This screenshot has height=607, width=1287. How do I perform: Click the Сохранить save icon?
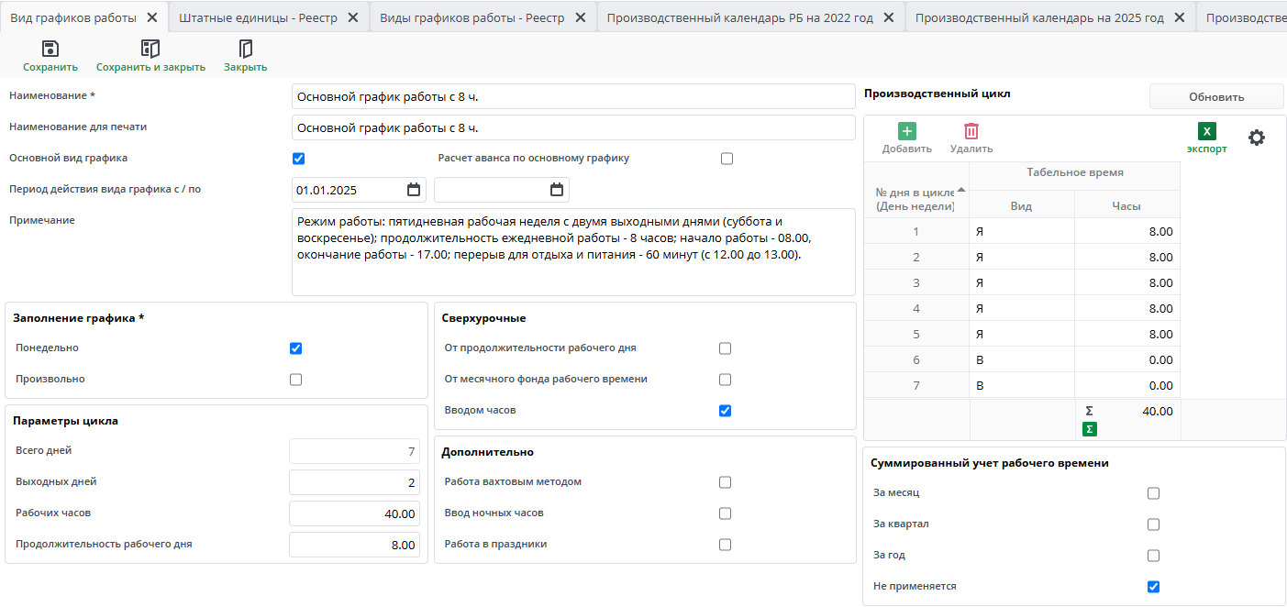point(50,50)
